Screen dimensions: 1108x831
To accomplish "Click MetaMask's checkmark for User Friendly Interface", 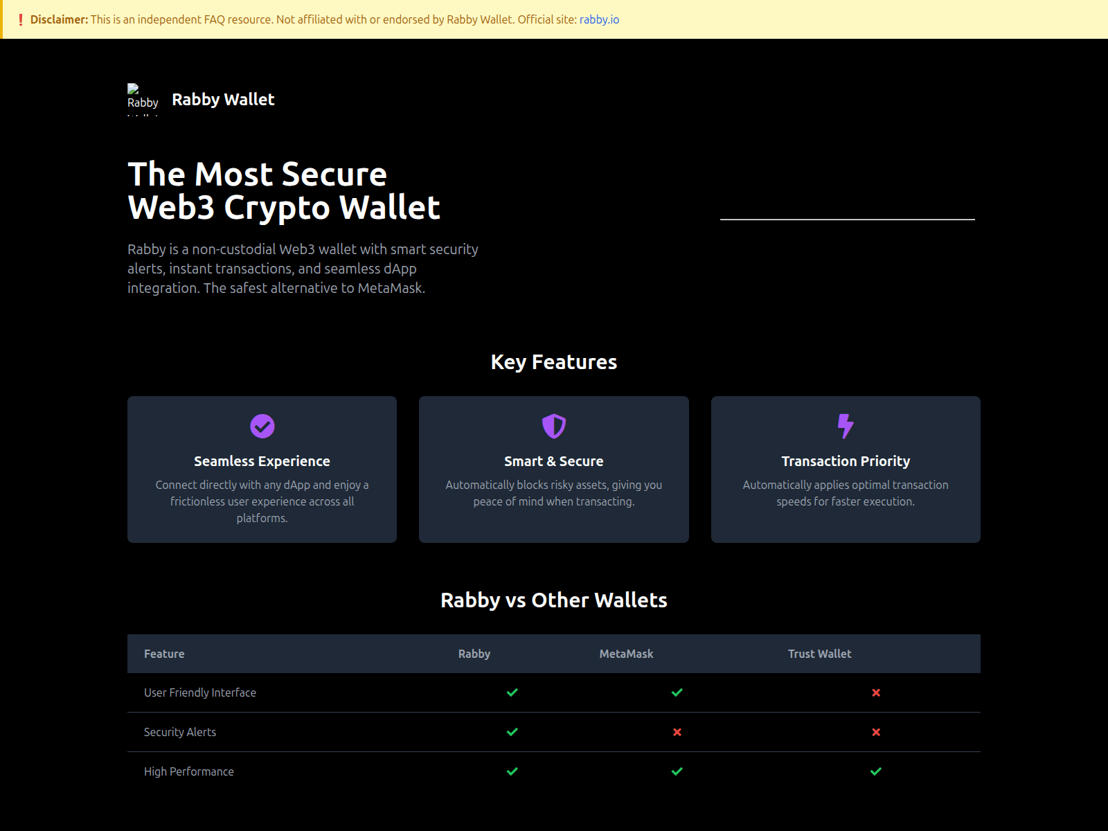I will [x=677, y=692].
